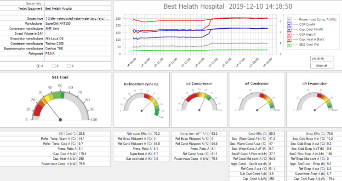
Task: Uncheck Cap. Cool A (kW) checkbox
Action: click(x=289, y=29)
